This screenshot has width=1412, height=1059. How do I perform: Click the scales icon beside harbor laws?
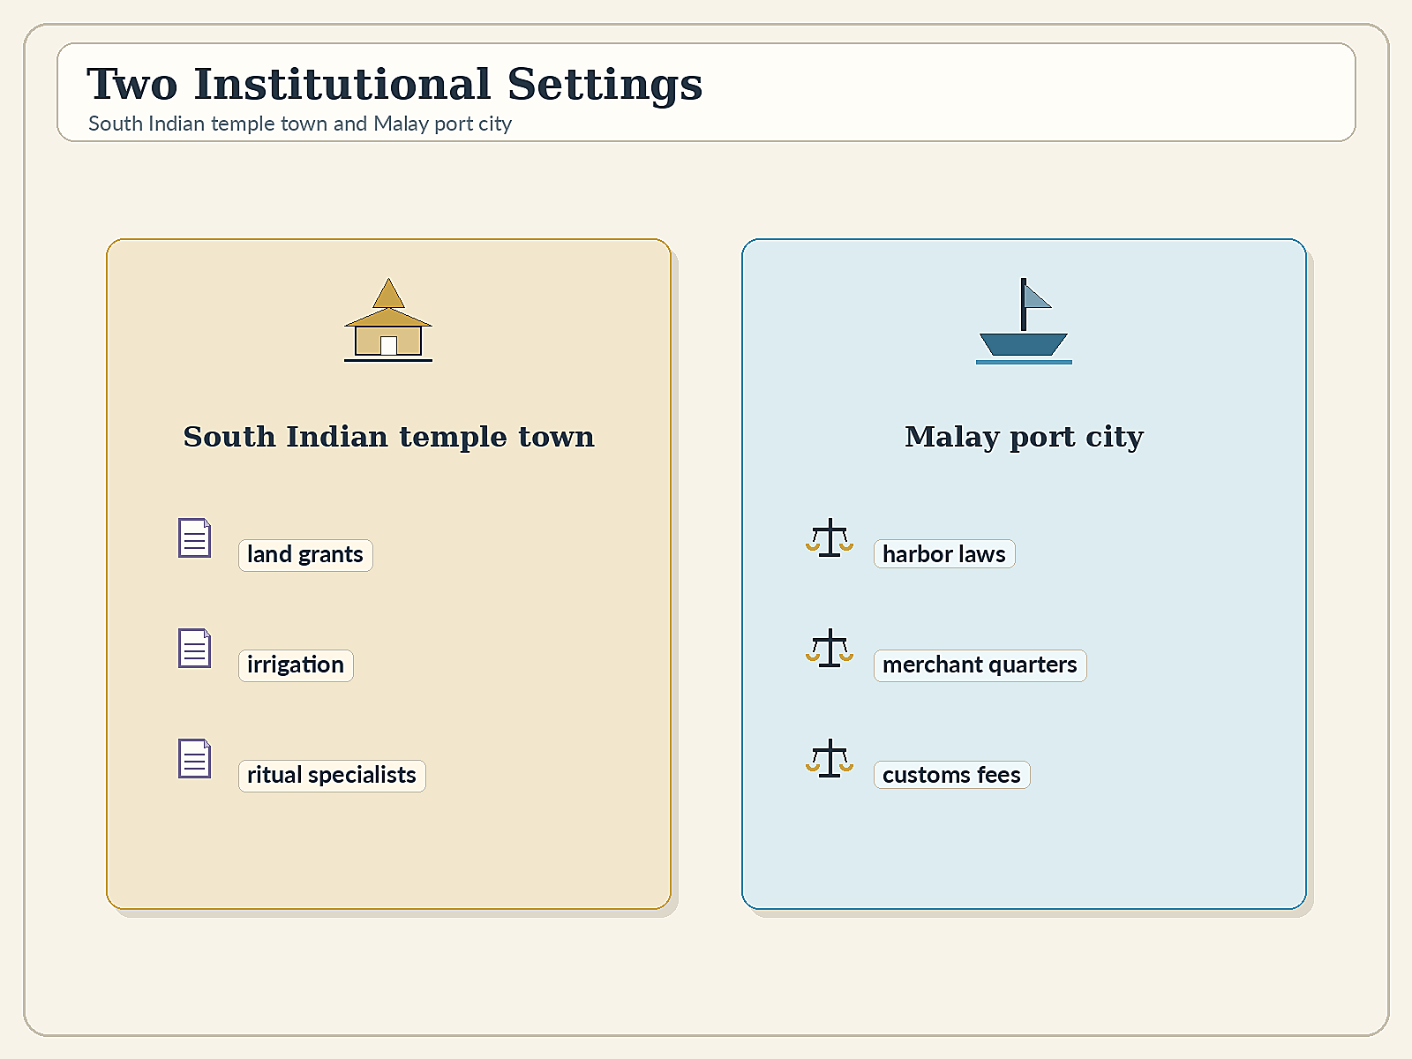point(830,537)
